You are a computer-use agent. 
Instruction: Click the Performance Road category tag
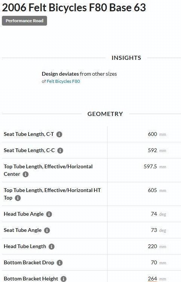click(x=24, y=21)
